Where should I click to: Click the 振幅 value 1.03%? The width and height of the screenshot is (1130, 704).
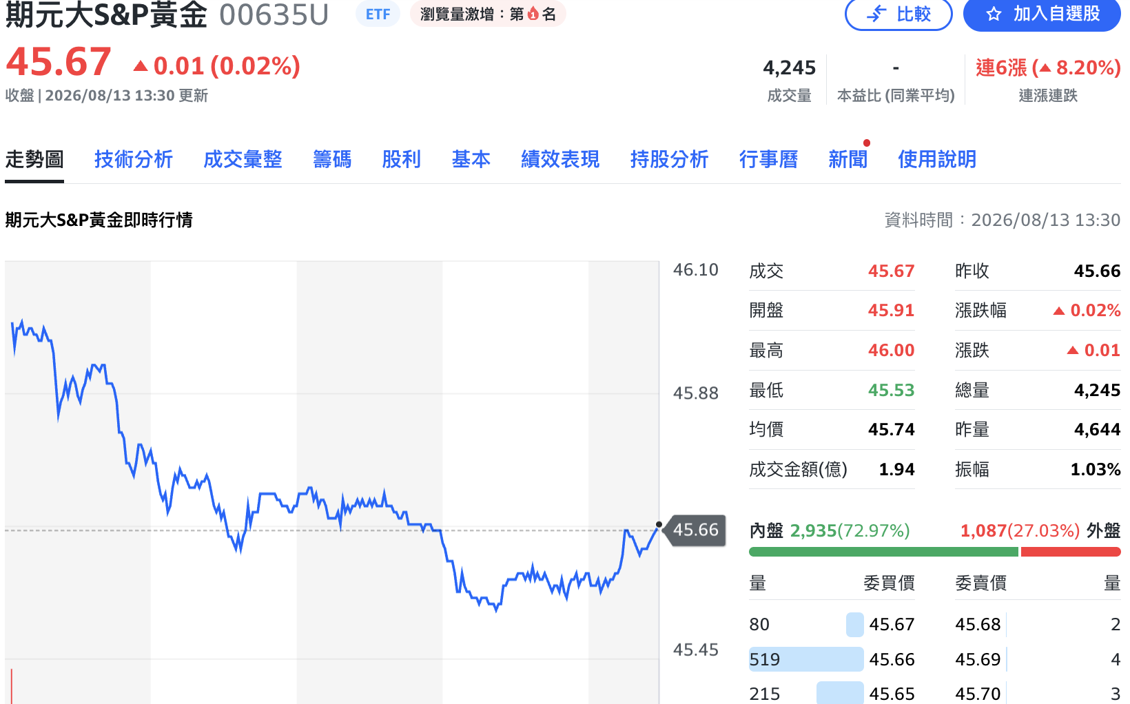pyautogui.click(x=1095, y=470)
